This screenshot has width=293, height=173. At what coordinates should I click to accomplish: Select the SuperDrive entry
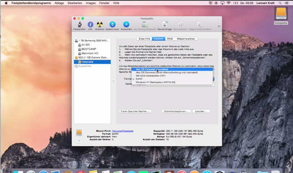pyautogui.click(x=92, y=66)
